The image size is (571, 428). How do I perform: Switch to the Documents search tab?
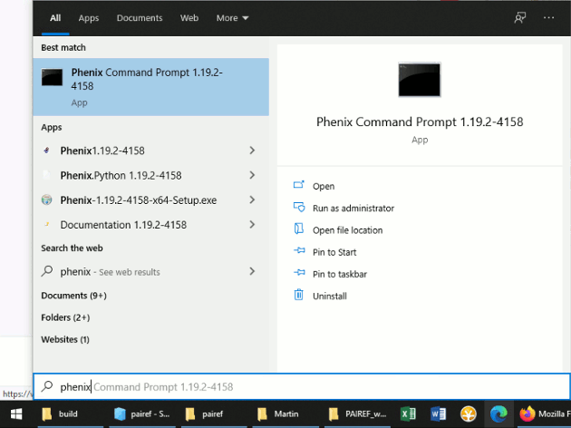pos(140,18)
